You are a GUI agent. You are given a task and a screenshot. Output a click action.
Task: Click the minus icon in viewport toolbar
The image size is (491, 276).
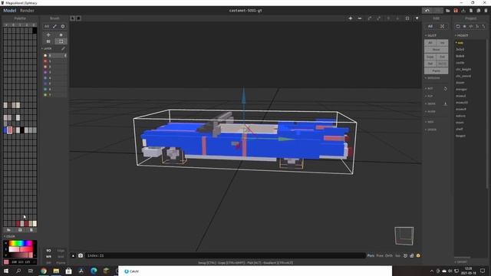[360, 18]
